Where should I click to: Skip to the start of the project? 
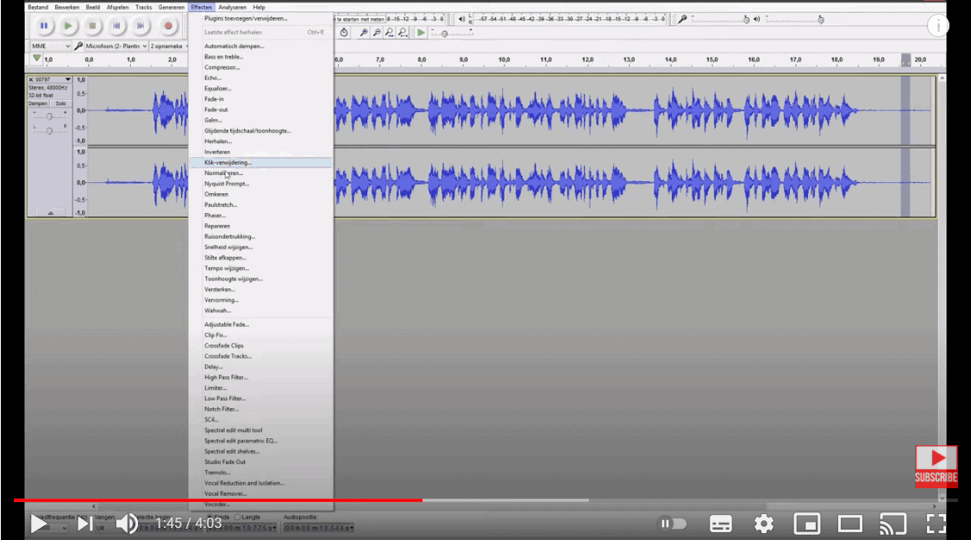point(116,26)
